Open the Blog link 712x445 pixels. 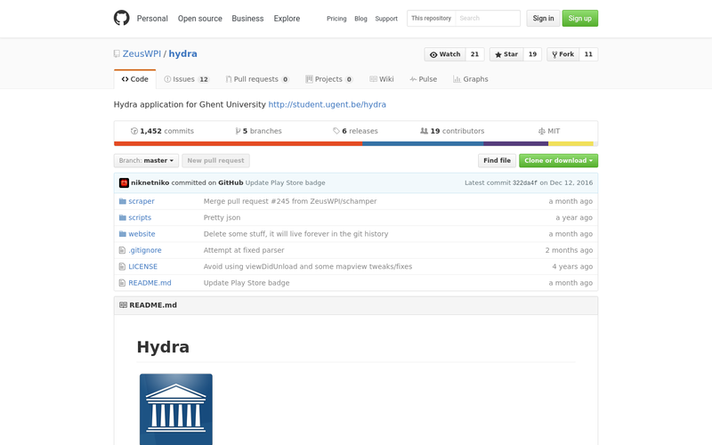click(x=360, y=19)
